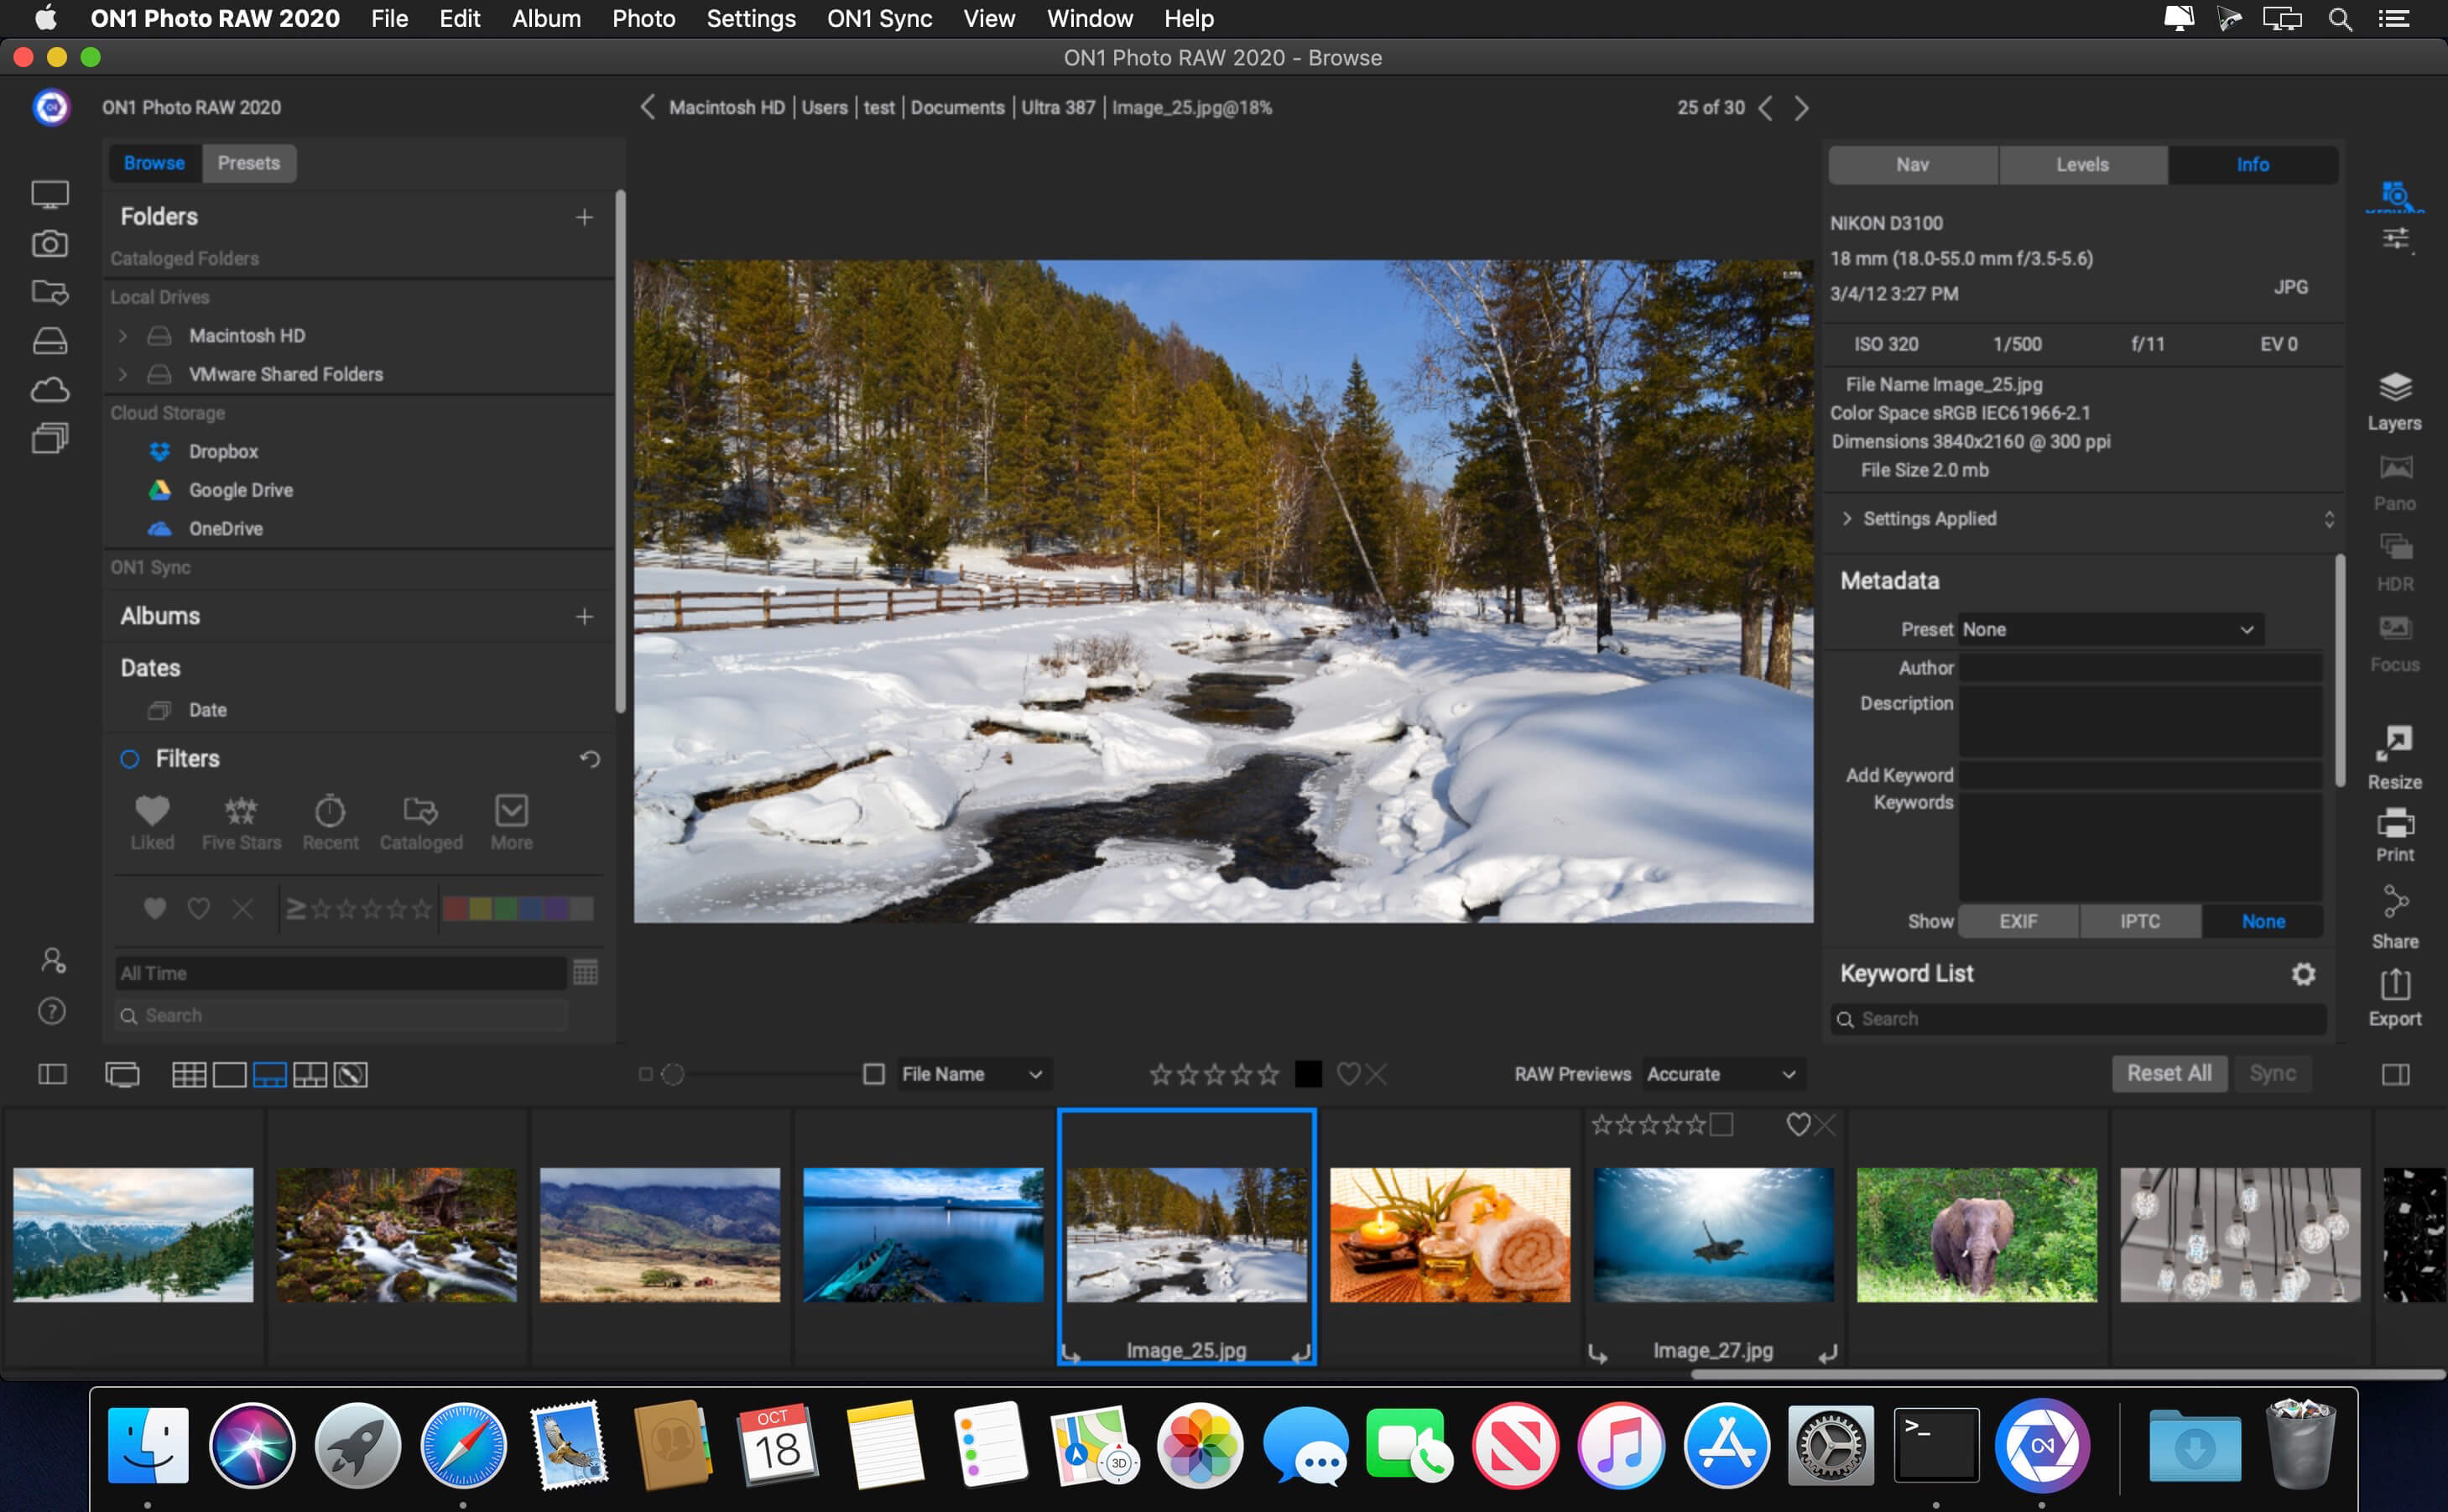This screenshot has width=2448, height=1512.
Task: Toggle the Filters enable circle
Action: click(130, 759)
